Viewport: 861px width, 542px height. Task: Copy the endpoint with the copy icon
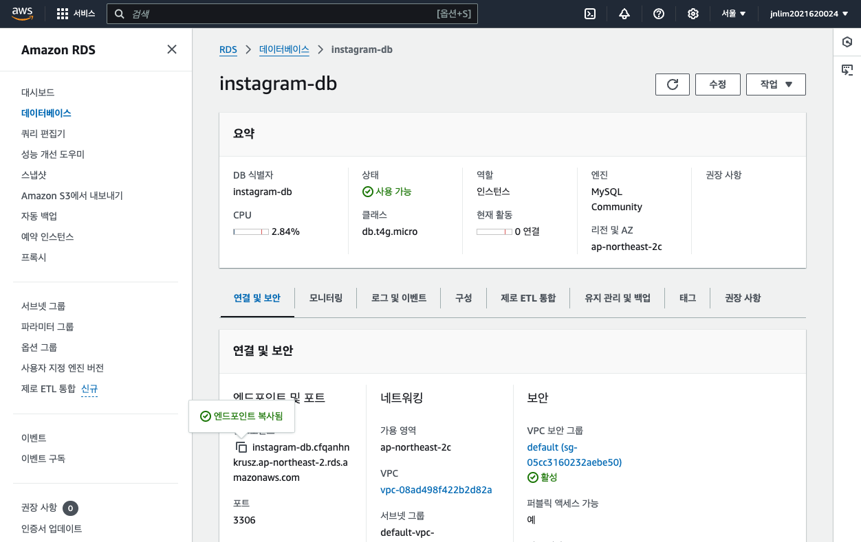tap(241, 447)
